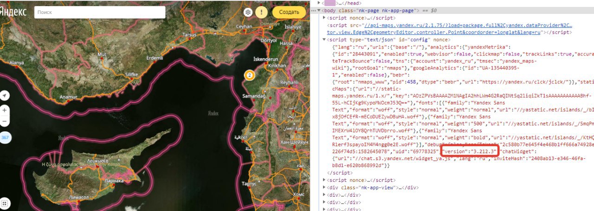Expand the div nk-app-view node
This screenshot has height=211, width=594.
point(324,187)
